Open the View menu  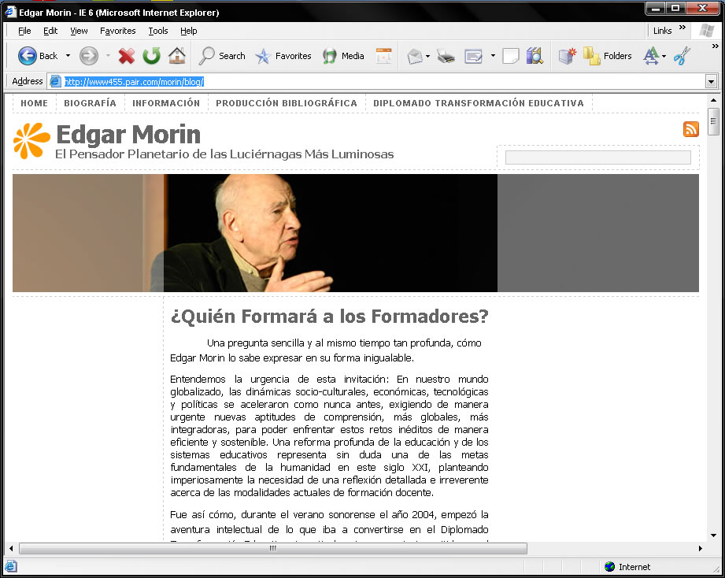[x=79, y=31]
